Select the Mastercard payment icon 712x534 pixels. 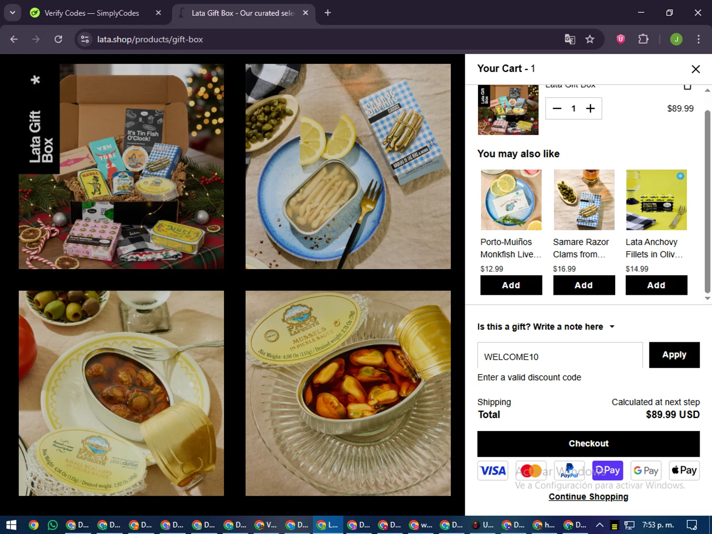tap(531, 470)
